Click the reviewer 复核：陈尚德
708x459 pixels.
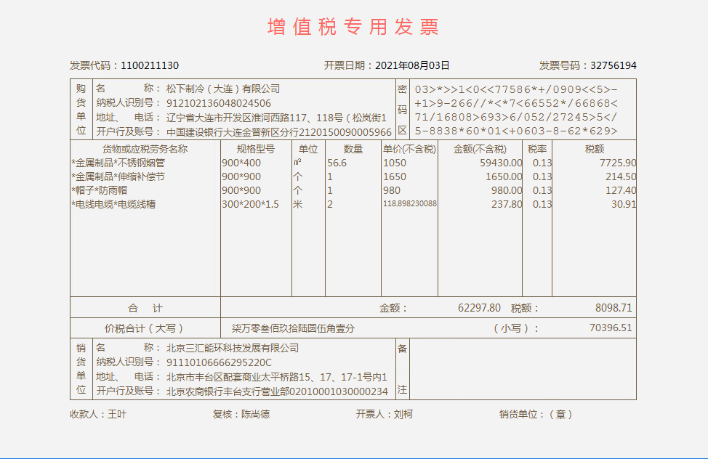(241, 414)
